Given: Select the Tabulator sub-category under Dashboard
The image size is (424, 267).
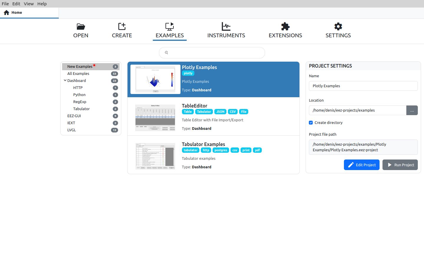Looking at the screenshot, I should click(82, 109).
